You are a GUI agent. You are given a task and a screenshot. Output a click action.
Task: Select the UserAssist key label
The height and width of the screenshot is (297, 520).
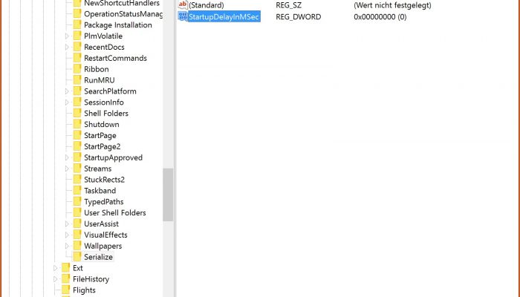(101, 223)
